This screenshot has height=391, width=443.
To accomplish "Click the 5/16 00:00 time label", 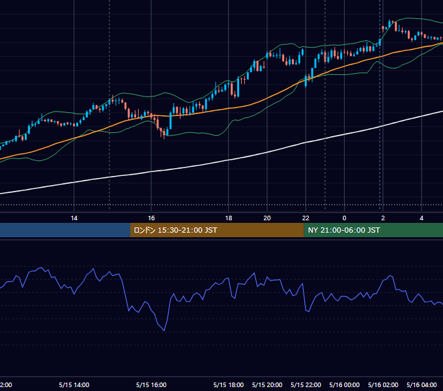I will [345, 384].
